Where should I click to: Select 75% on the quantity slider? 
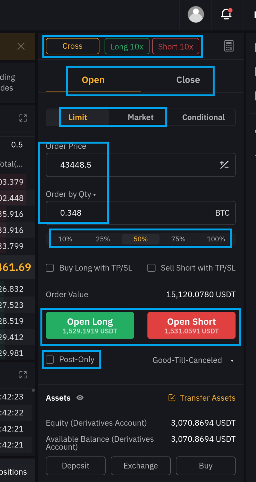(x=178, y=239)
